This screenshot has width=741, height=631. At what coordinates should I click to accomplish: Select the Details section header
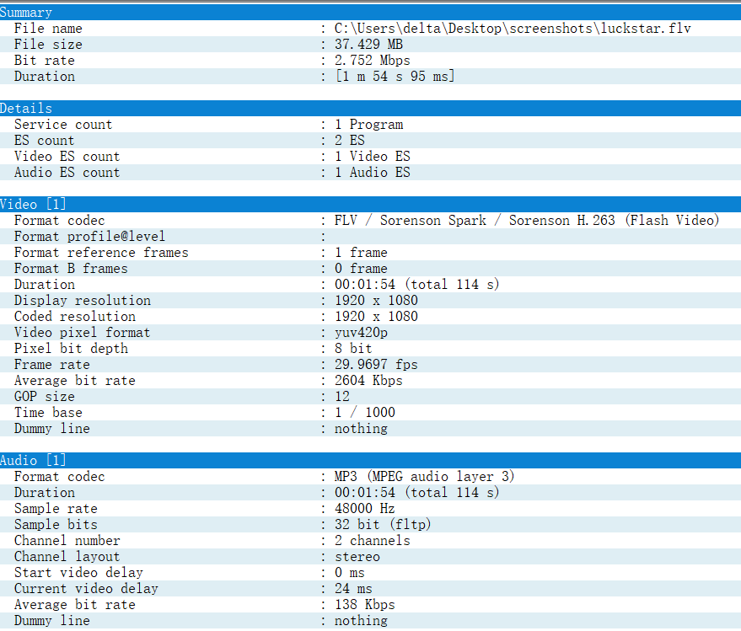tap(26, 109)
